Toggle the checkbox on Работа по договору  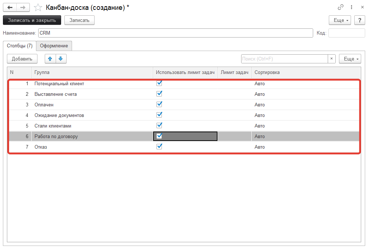[x=159, y=136]
